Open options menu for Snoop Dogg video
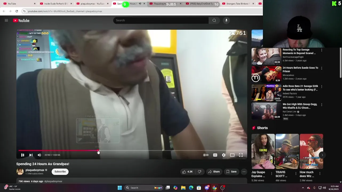The image size is (342, 192). tap(321, 105)
